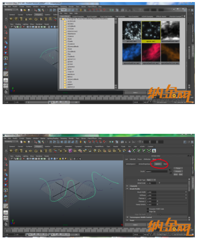
Task: Click the purple cube shelf icon, lower screenshot
Action: click(70, 151)
